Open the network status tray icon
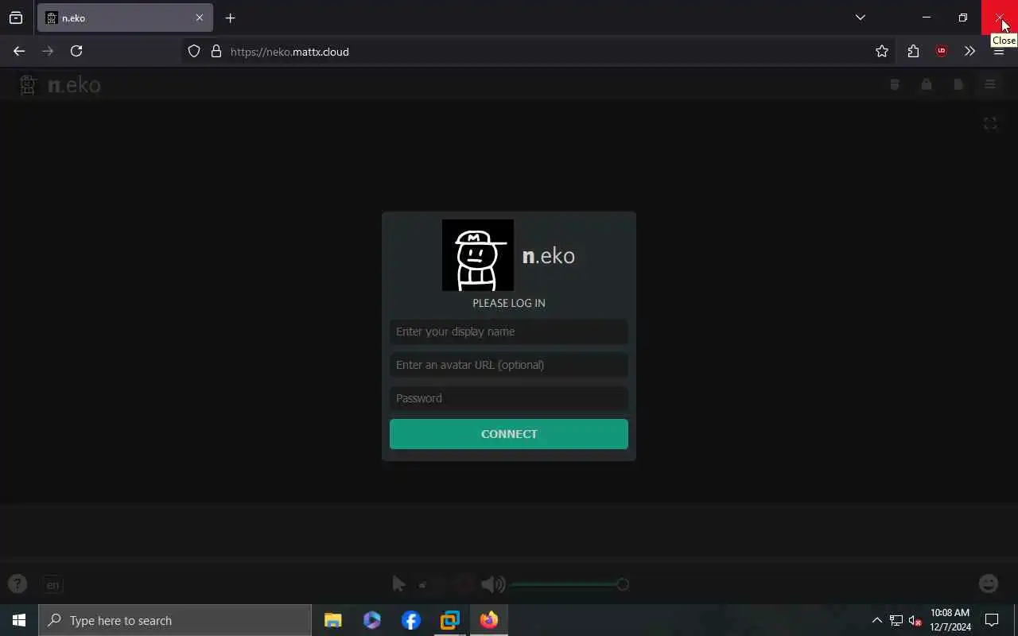 pyautogui.click(x=896, y=620)
